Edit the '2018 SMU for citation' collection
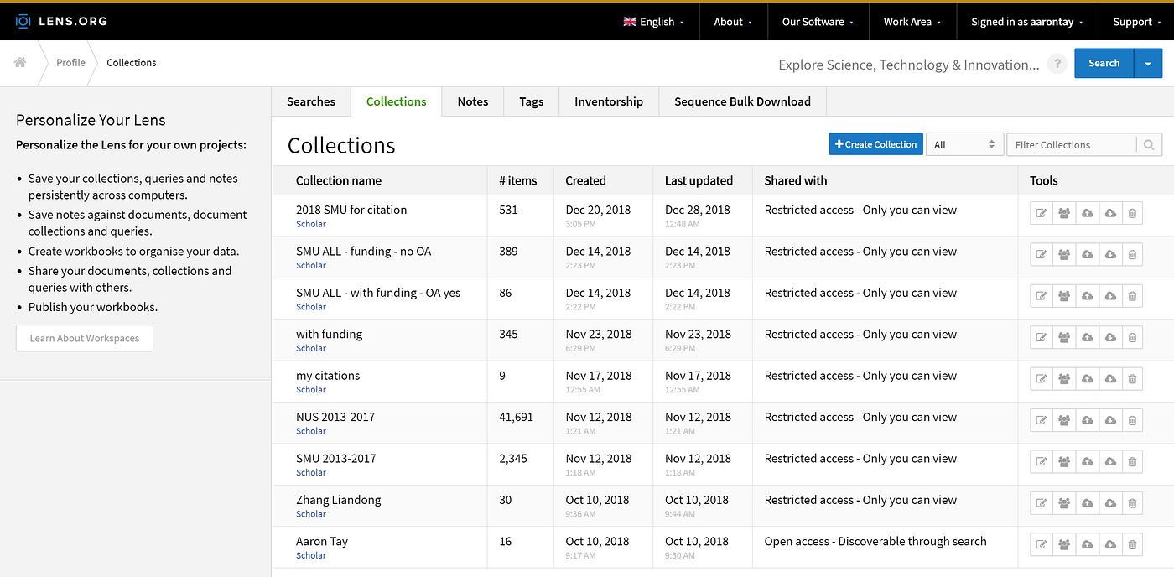 coord(1042,214)
